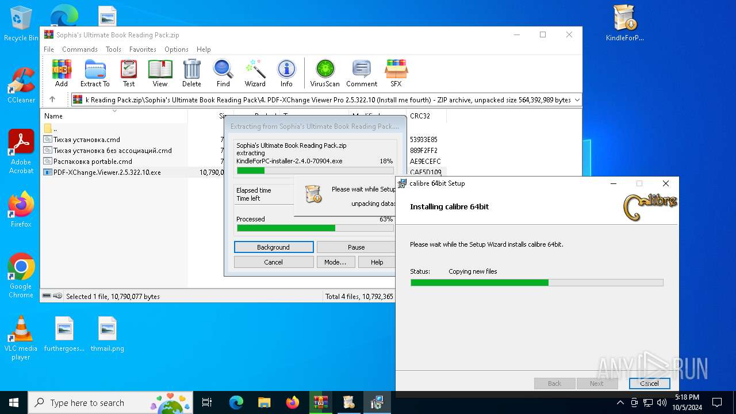Screen dimensions: 736x414
Task: Click the calibre installation progress bar
Action: [x=536, y=283]
